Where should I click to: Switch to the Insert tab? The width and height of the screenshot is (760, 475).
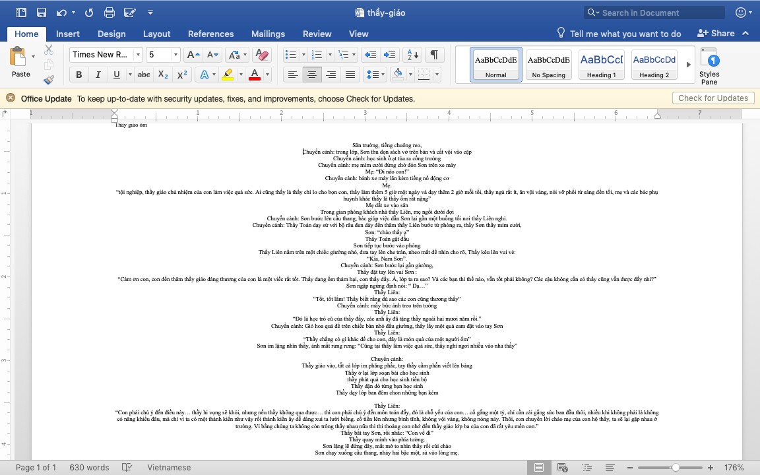68,34
